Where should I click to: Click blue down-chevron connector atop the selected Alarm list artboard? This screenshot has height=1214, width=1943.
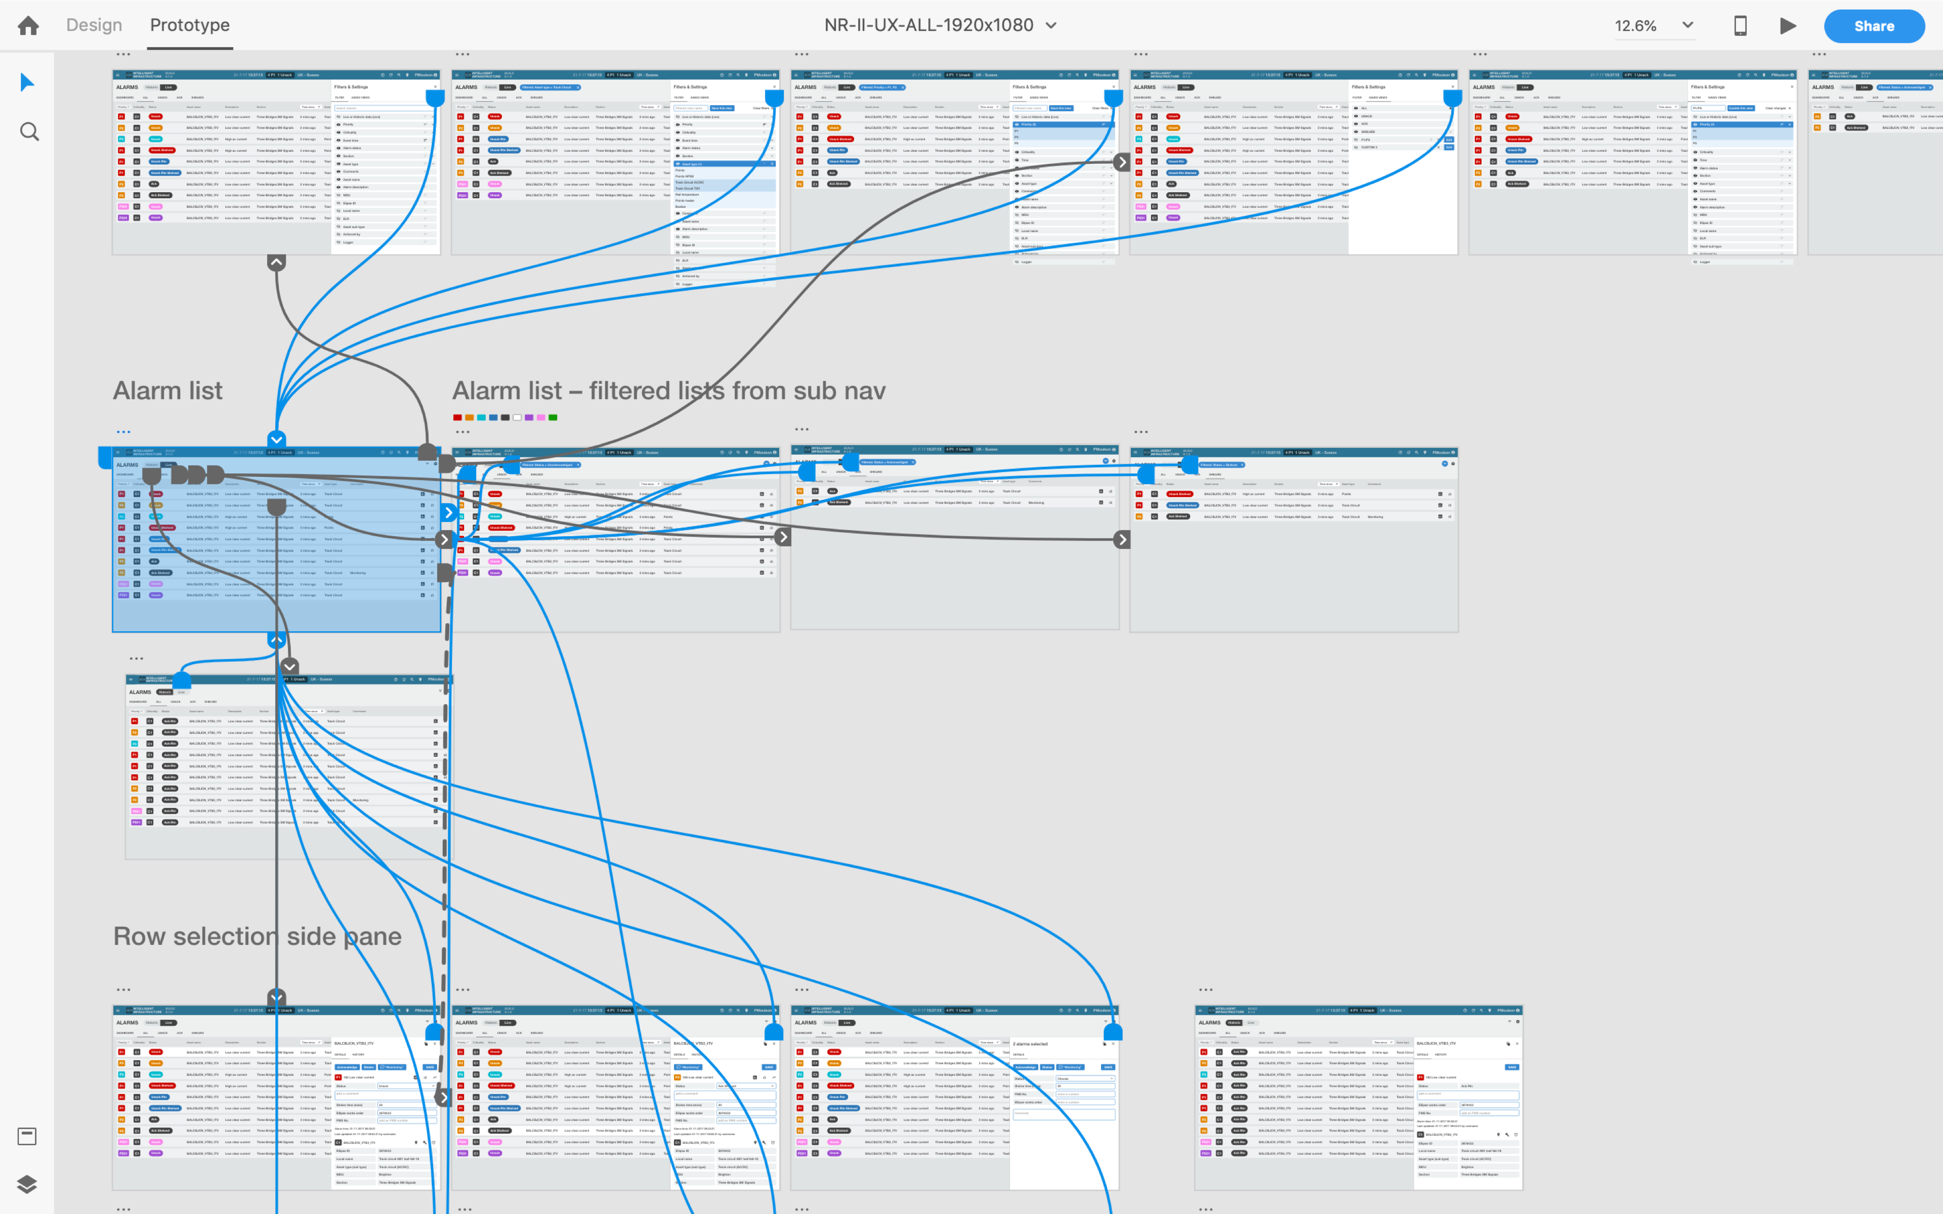tap(276, 439)
